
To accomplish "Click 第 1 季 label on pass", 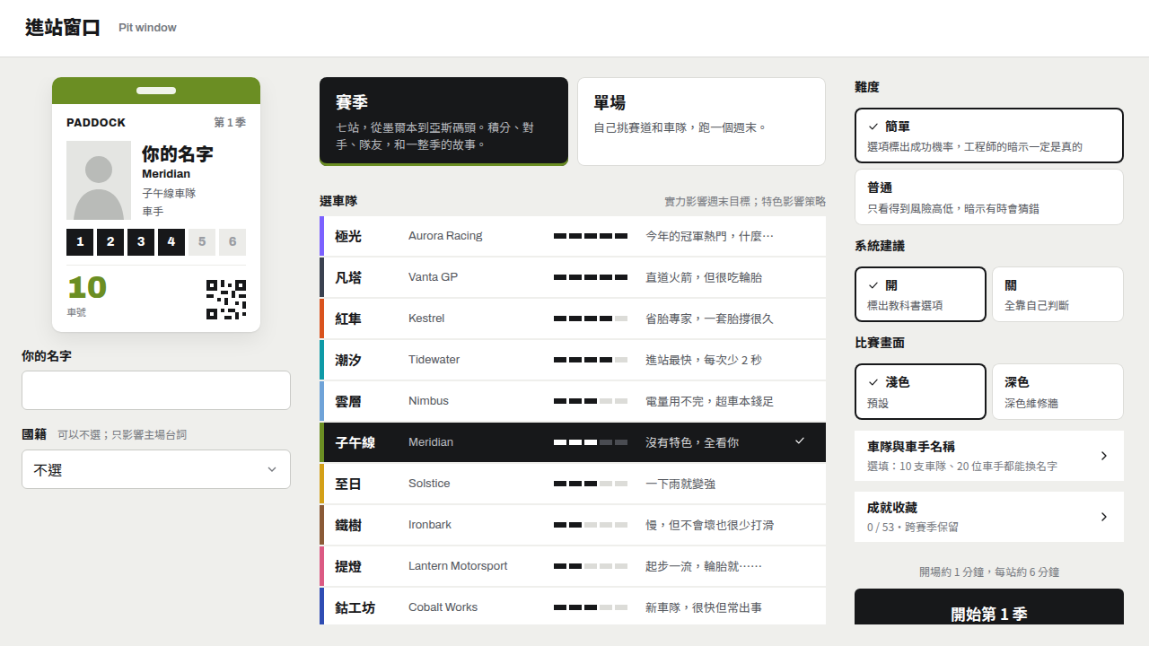I will (x=230, y=122).
